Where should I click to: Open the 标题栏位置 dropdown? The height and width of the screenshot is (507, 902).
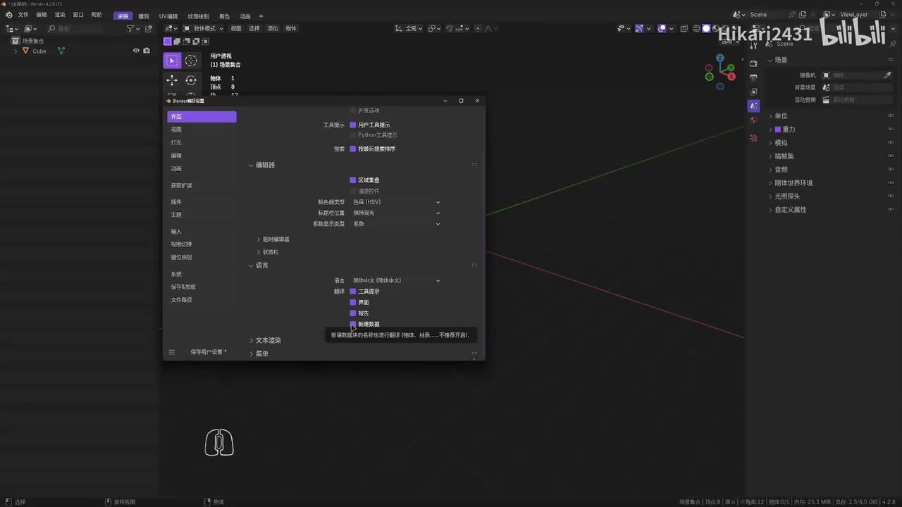(396, 213)
